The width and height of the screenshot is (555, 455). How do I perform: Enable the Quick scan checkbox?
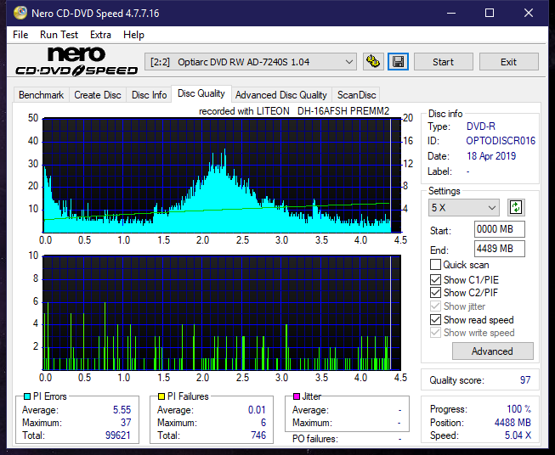point(435,265)
